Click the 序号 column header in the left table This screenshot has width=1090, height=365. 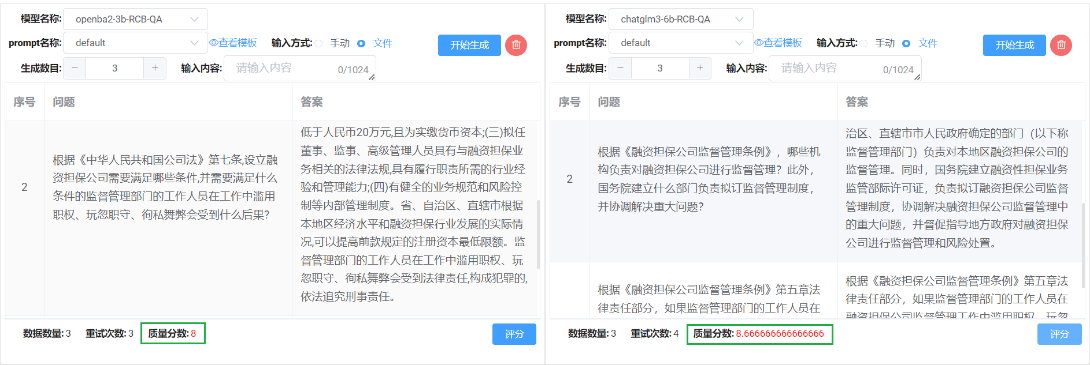tap(24, 102)
